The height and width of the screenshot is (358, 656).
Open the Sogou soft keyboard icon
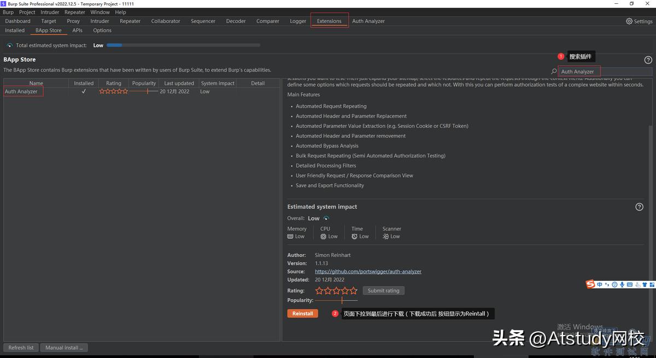pyautogui.click(x=629, y=284)
